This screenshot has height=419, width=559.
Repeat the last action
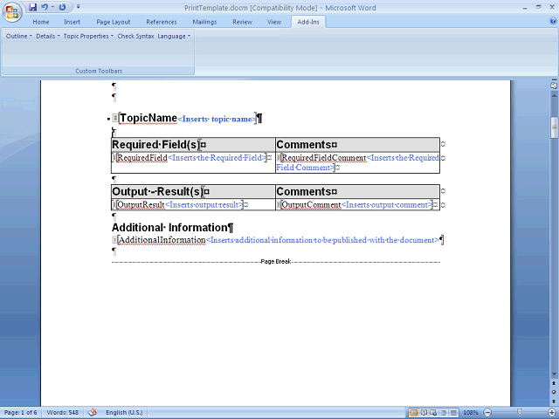coord(62,7)
